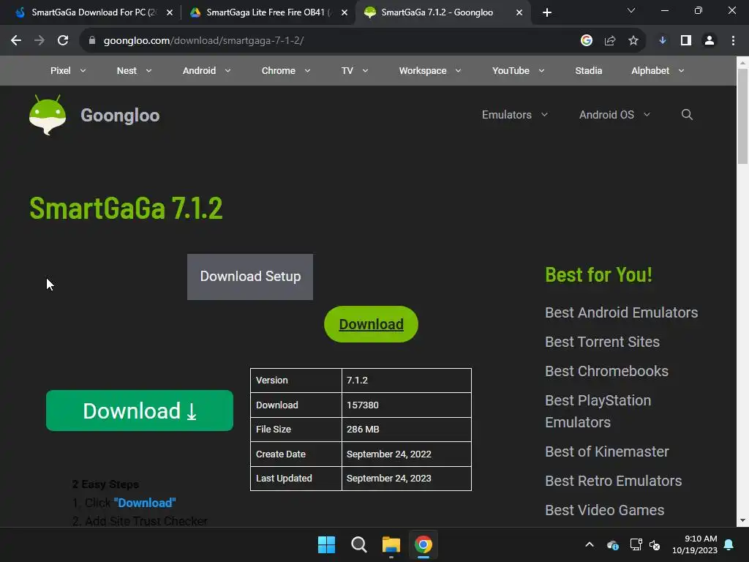Image resolution: width=749 pixels, height=562 pixels.
Task: Select the version value 7.1.2 cell
Action: pyautogui.click(x=407, y=381)
